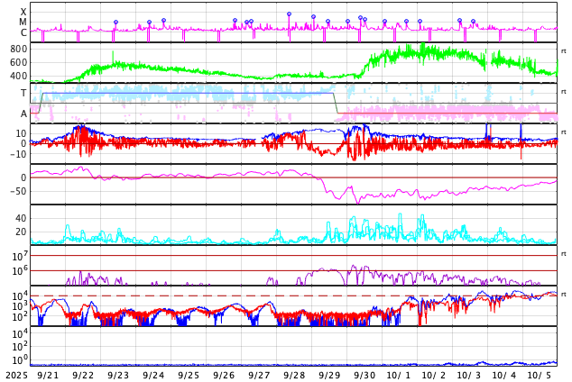
Task: Click the -10 axis value on red/blue plot
Action: coord(17,154)
